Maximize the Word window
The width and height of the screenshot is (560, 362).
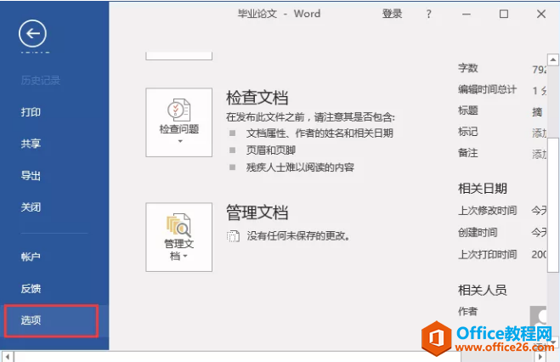point(504,14)
